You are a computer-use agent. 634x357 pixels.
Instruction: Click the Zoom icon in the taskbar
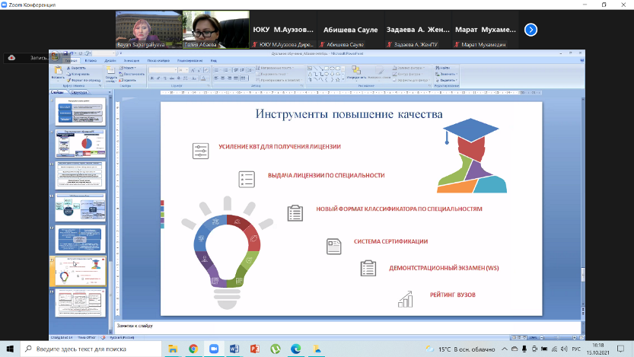[214, 349]
